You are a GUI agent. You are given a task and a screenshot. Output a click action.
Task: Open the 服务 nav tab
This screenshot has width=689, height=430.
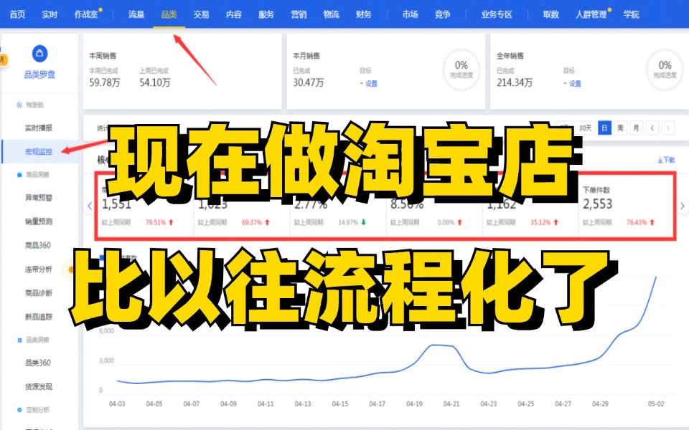(266, 14)
